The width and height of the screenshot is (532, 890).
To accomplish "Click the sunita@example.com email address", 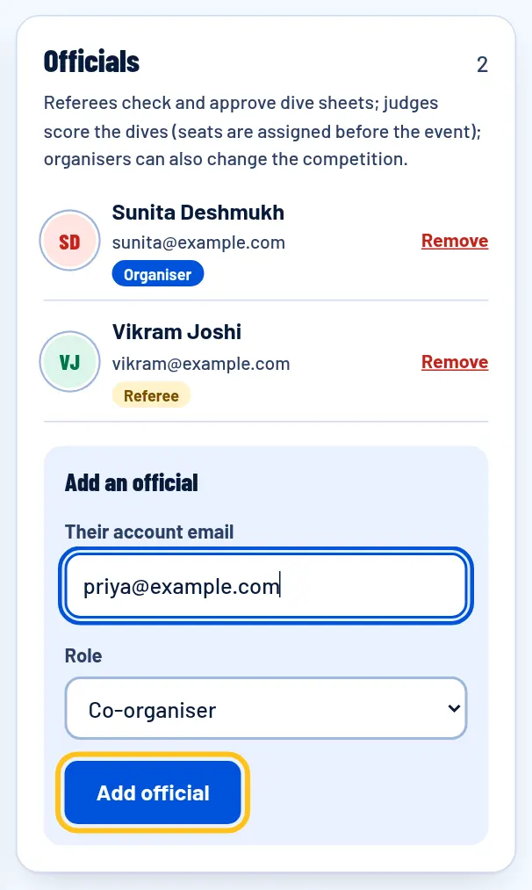I will (198, 243).
